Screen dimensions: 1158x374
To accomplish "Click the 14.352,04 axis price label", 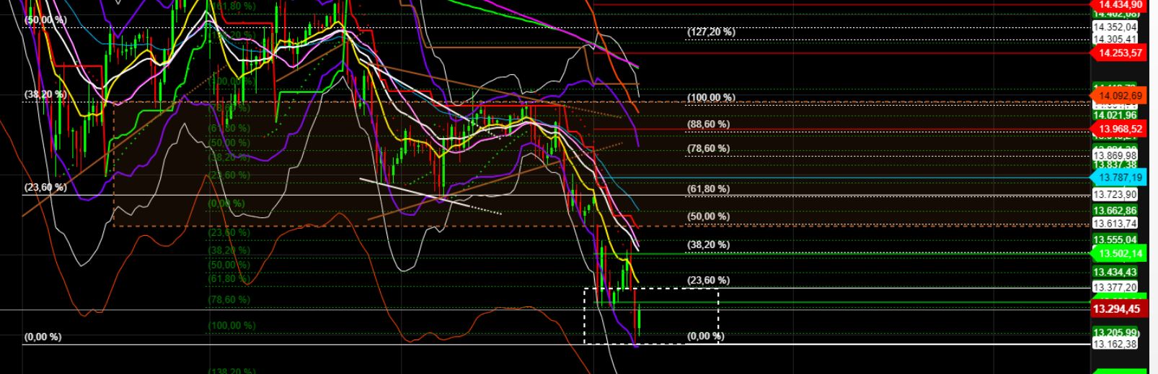I will pos(1115,27).
